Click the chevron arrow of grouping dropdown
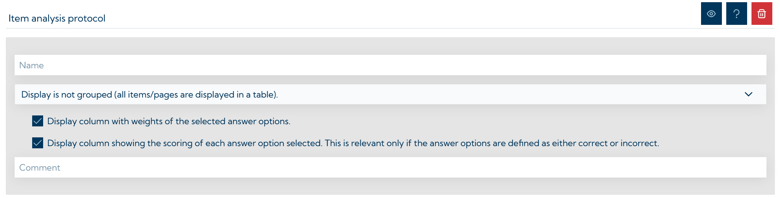 (748, 94)
